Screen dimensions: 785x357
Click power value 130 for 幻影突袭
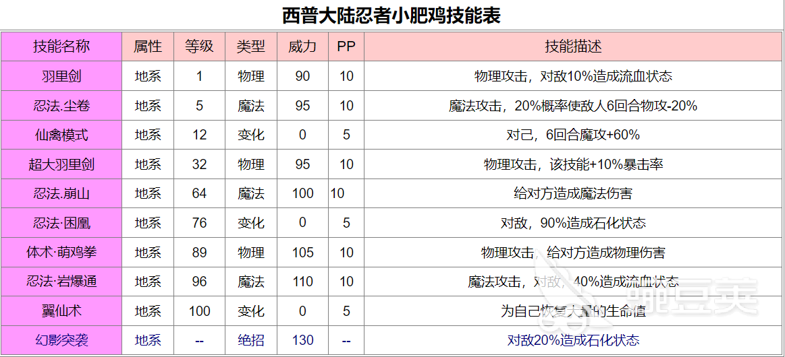click(x=302, y=341)
